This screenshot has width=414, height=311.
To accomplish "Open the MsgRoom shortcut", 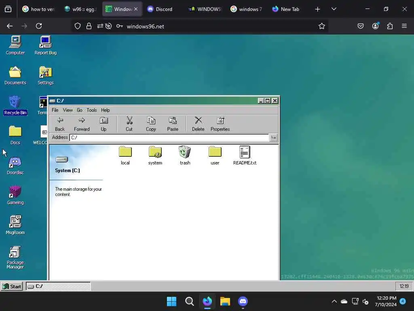I will pyautogui.click(x=15, y=225).
